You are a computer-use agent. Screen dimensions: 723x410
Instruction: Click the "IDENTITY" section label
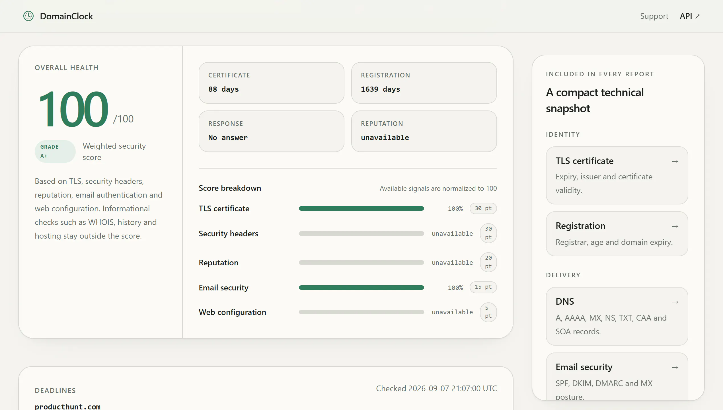[563, 135]
